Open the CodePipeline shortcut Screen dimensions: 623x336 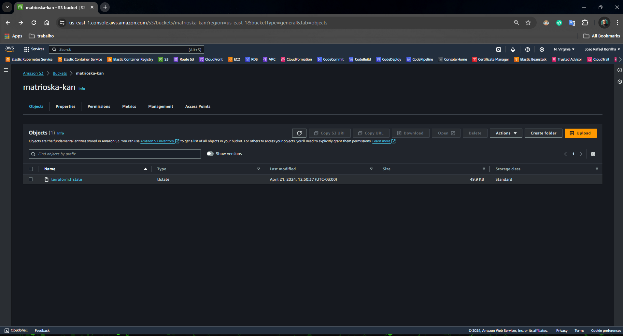(x=420, y=59)
